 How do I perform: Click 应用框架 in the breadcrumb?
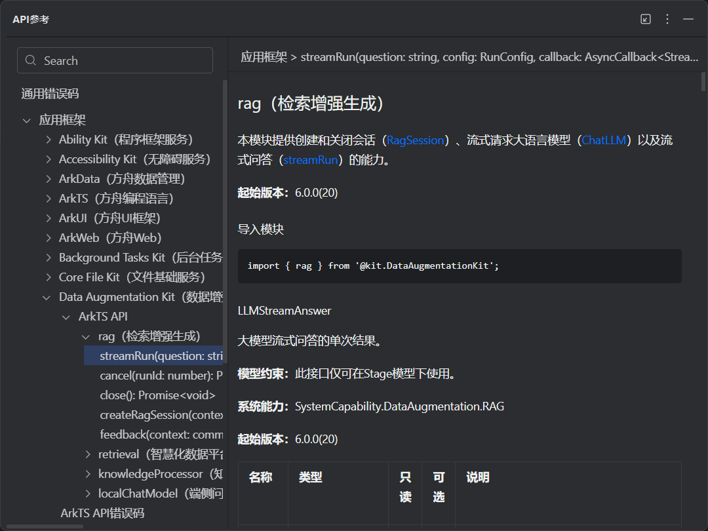pyautogui.click(x=264, y=57)
